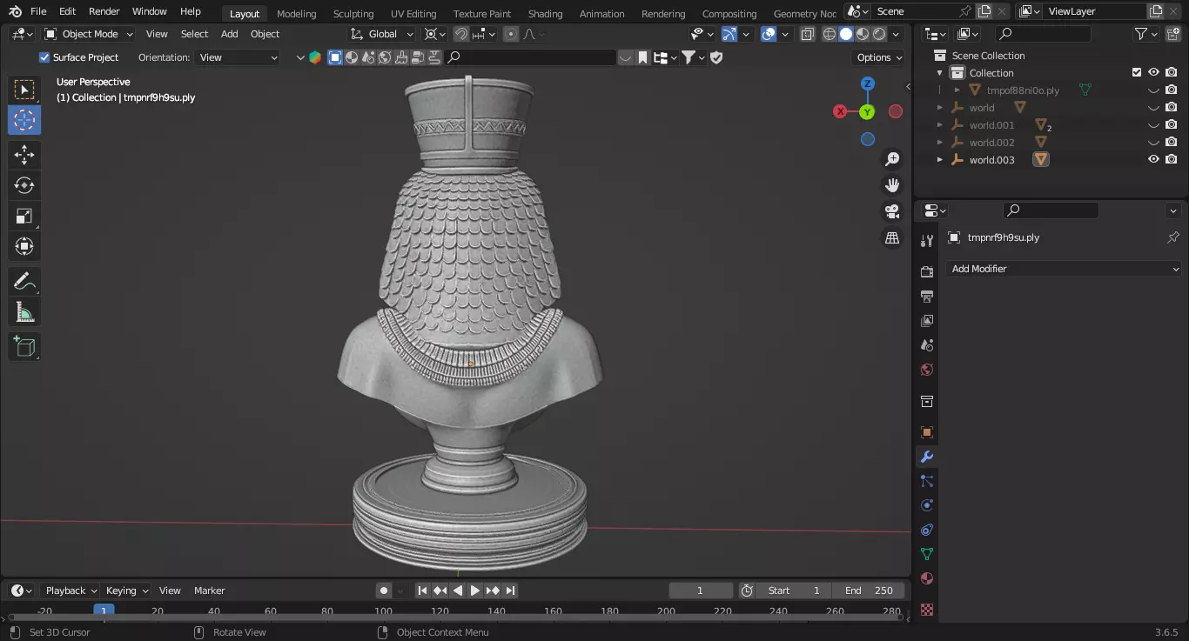Image resolution: width=1189 pixels, height=641 pixels.
Task: Open the Object Constraints properties tab
Action: pos(927,530)
